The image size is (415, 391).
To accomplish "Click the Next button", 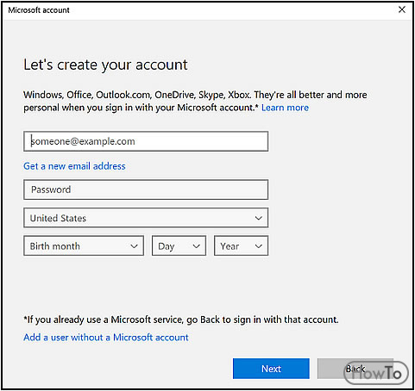I will pos(271,369).
